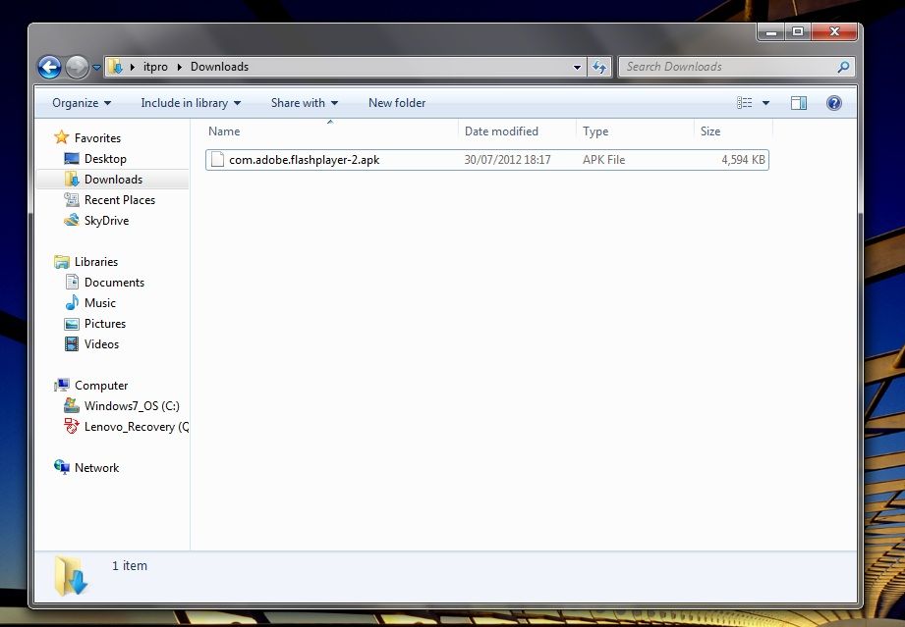This screenshot has width=905, height=627.
Task: Click the Documents library icon
Action: (x=72, y=283)
